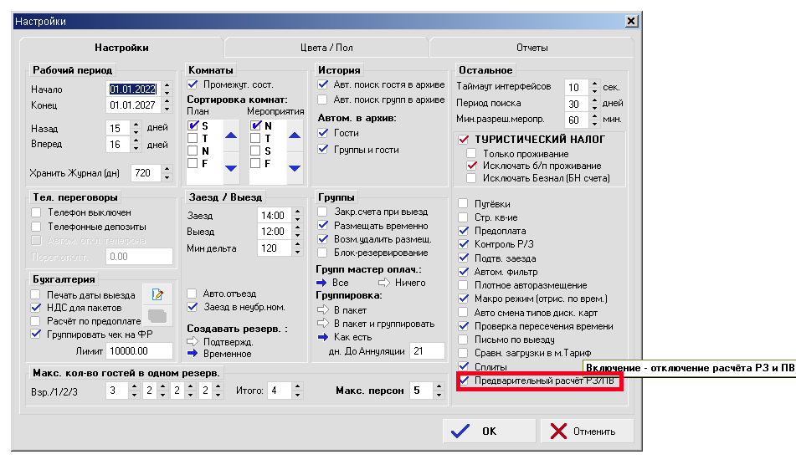Click the edit note icon in Бухгалтерия
This screenshot has width=796, height=475.
(x=157, y=294)
